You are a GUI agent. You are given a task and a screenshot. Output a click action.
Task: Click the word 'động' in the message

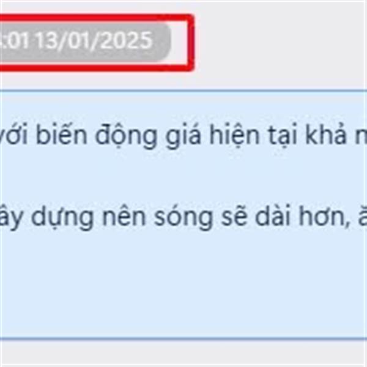(126, 136)
